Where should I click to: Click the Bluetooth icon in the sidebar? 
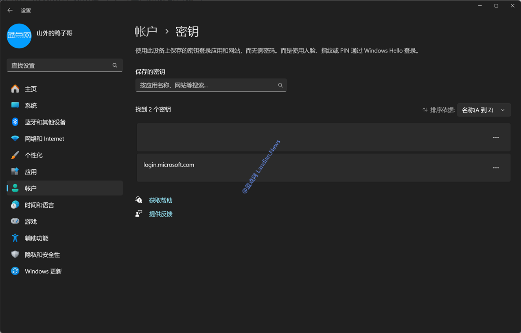pyautogui.click(x=15, y=122)
